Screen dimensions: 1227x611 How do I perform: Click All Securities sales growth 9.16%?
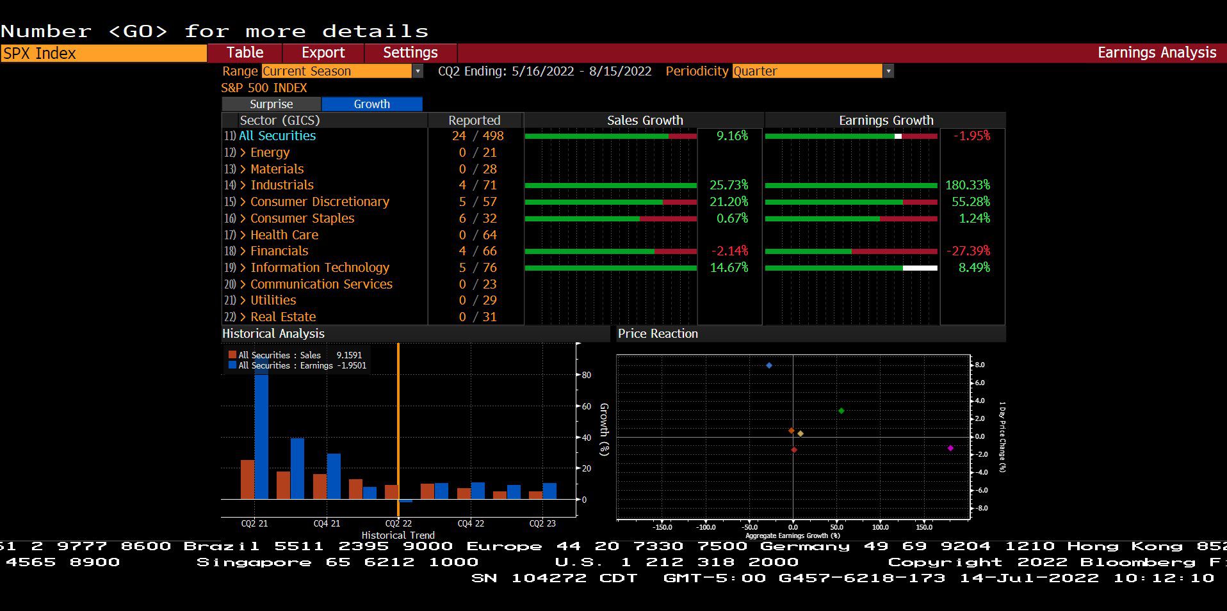(732, 136)
